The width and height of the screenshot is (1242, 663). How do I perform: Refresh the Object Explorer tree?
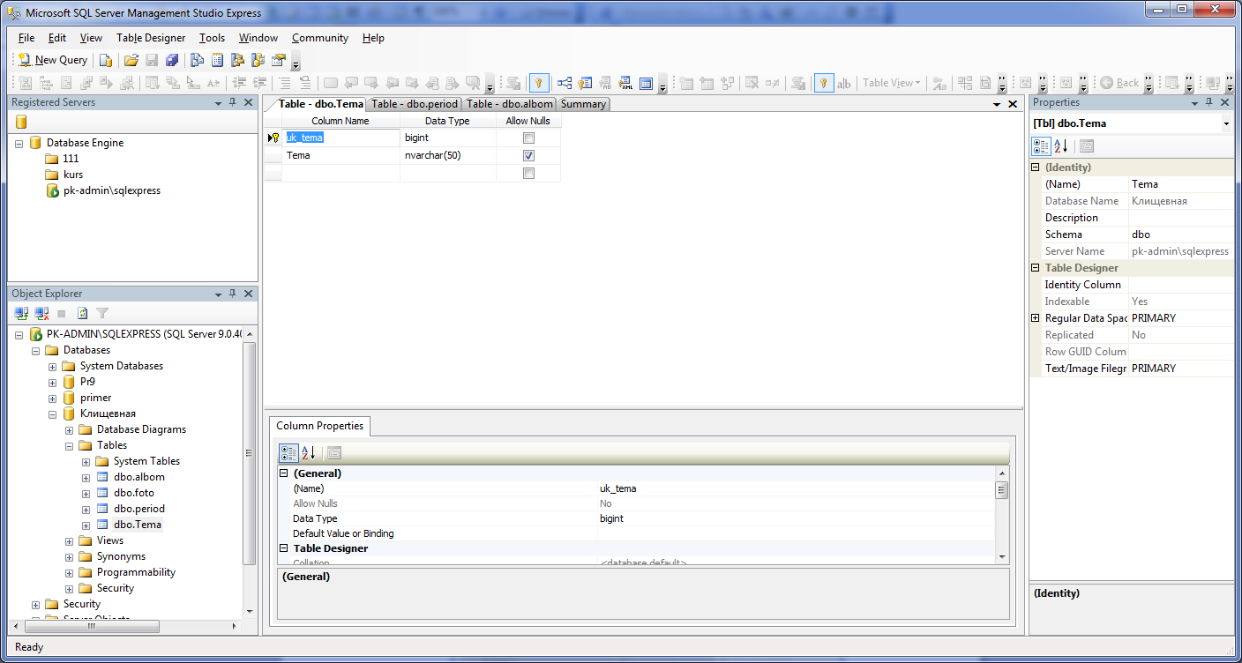82,313
